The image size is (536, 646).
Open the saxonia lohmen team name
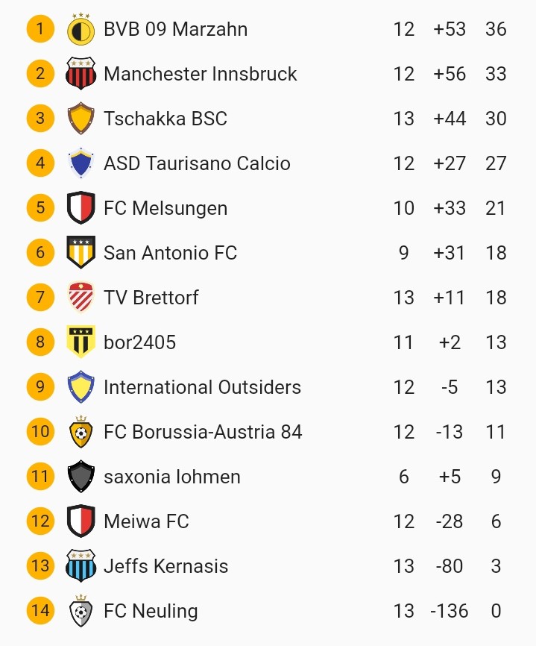171,477
